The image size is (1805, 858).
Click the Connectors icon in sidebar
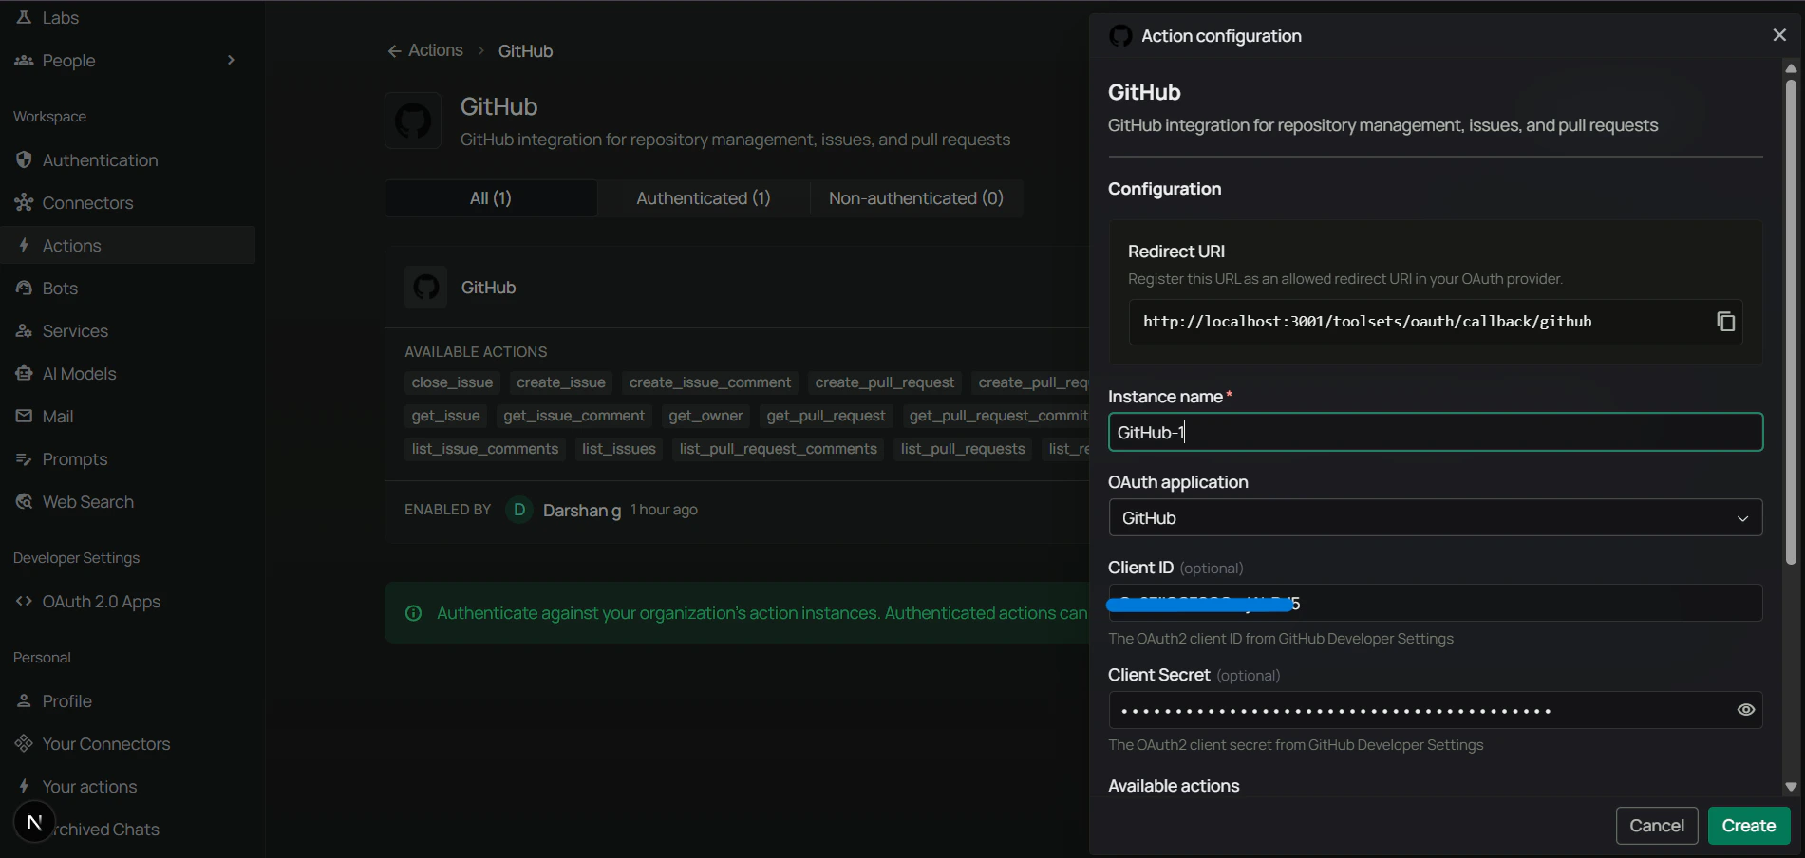pos(24,202)
